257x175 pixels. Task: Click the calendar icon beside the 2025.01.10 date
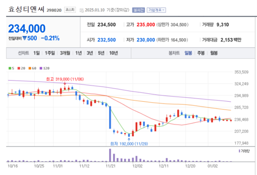pos(81,10)
